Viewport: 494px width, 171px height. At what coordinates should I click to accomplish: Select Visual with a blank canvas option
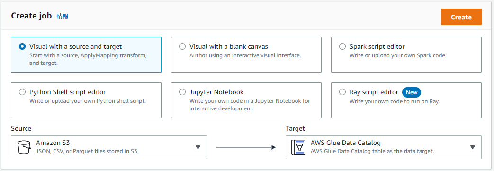(182, 46)
